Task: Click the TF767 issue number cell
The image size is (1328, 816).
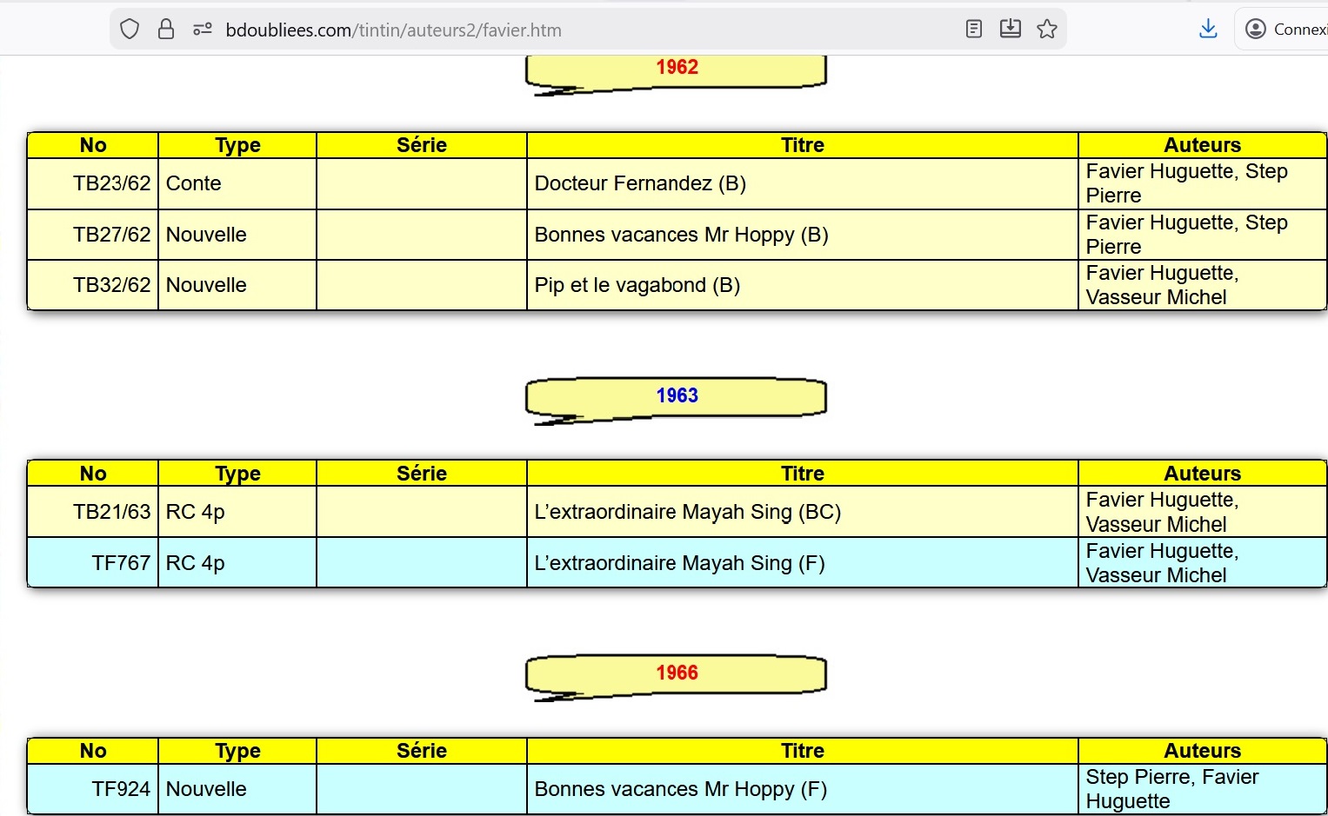Action: click(121, 563)
